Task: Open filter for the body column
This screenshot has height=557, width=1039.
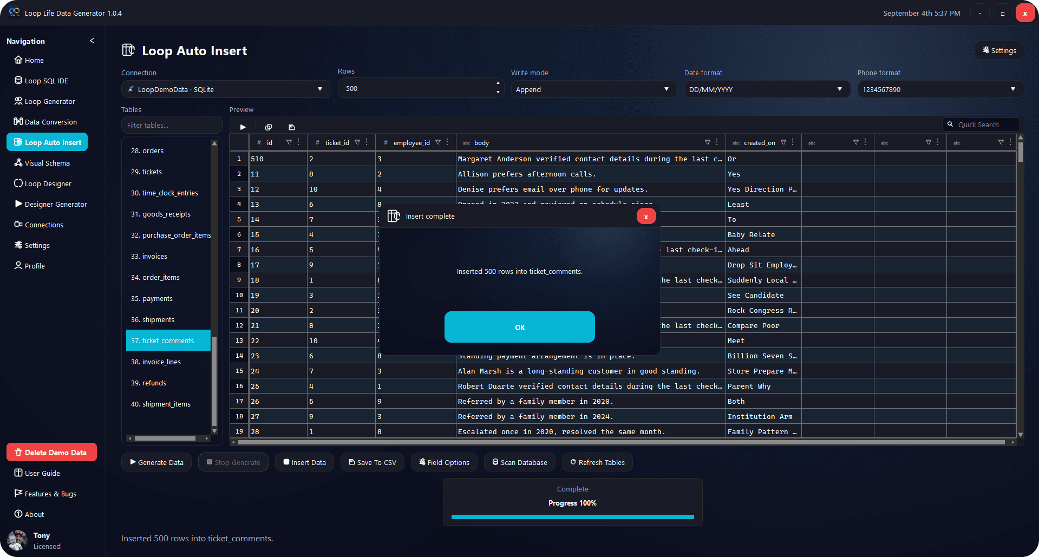Action: (x=708, y=142)
